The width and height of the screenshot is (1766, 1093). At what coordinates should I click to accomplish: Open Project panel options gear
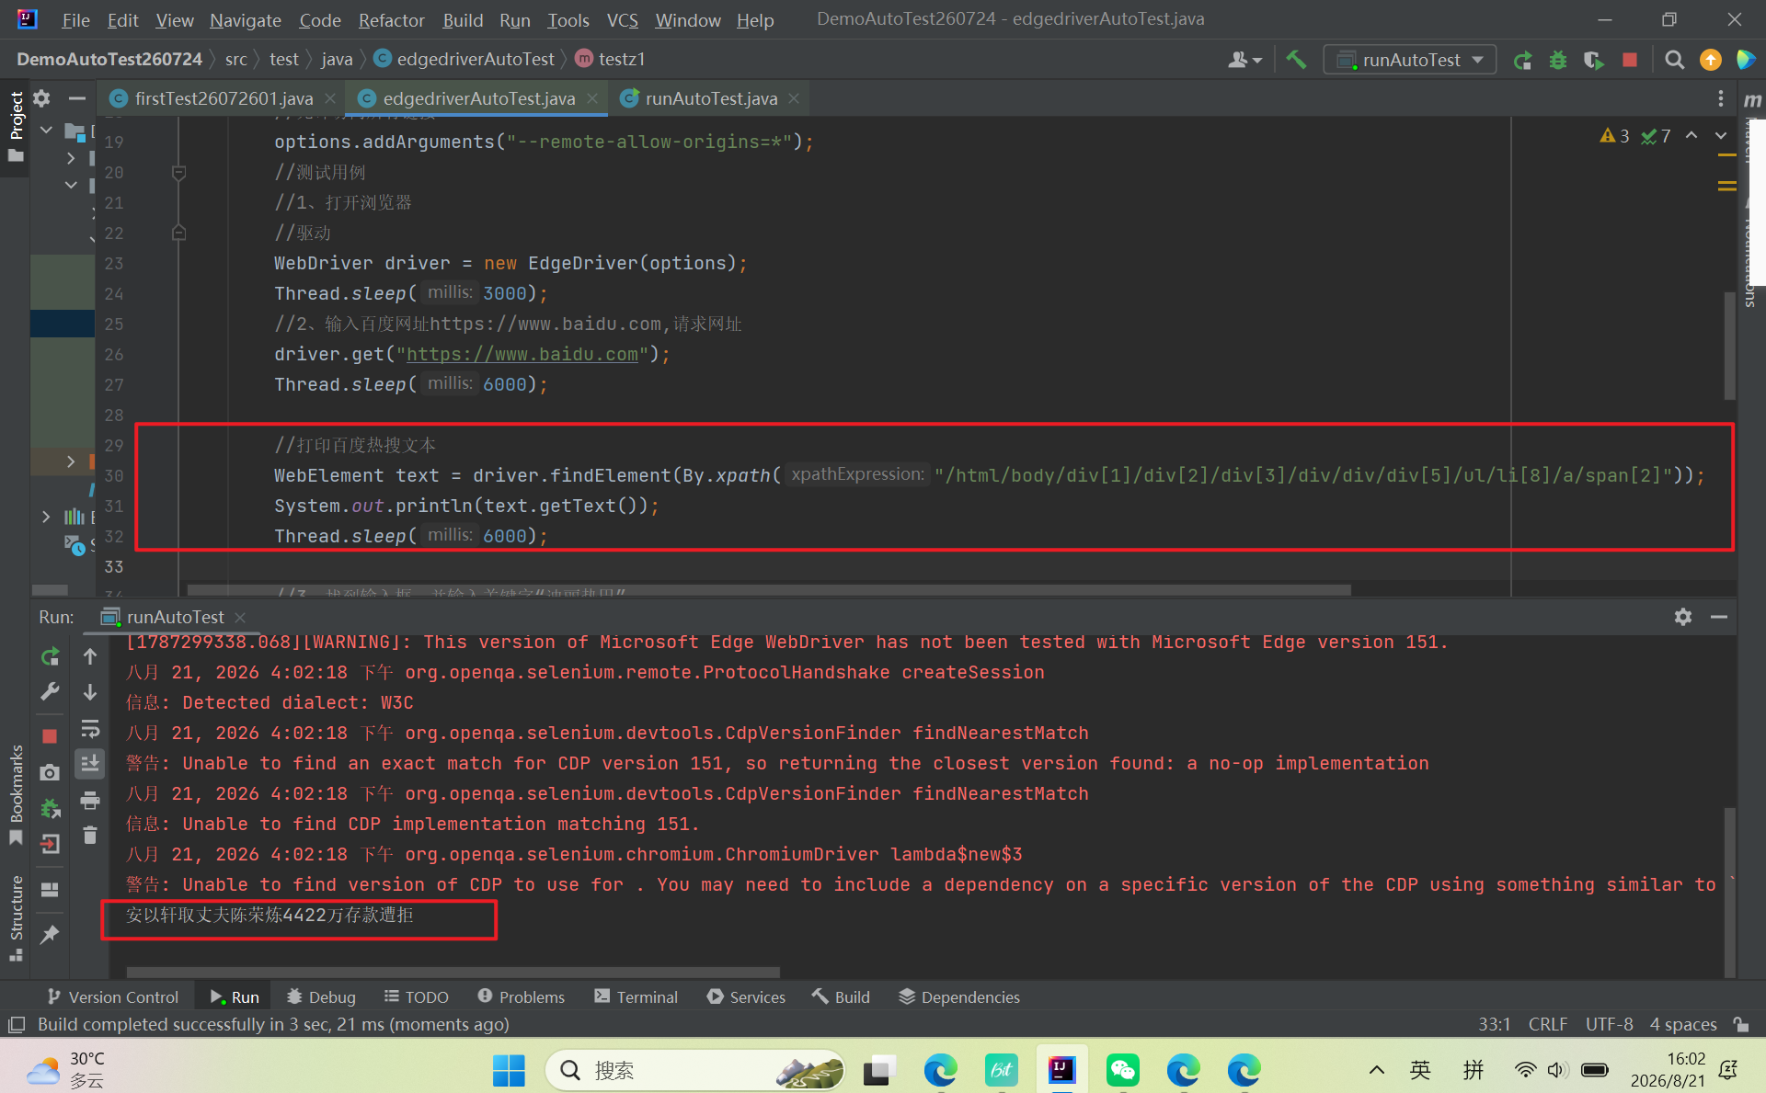(41, 98)
